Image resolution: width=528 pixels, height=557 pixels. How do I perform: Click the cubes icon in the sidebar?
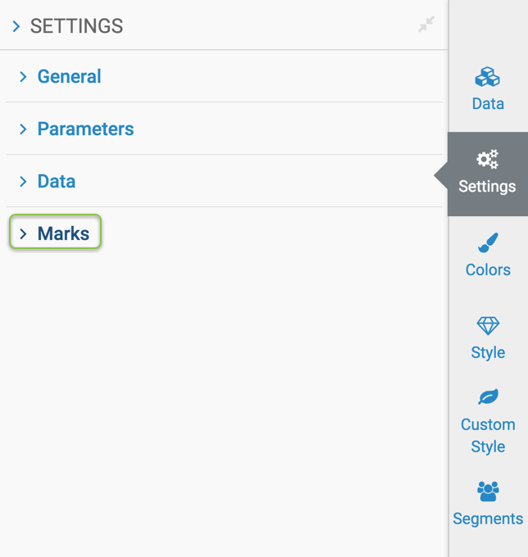(x=488, y=78)
